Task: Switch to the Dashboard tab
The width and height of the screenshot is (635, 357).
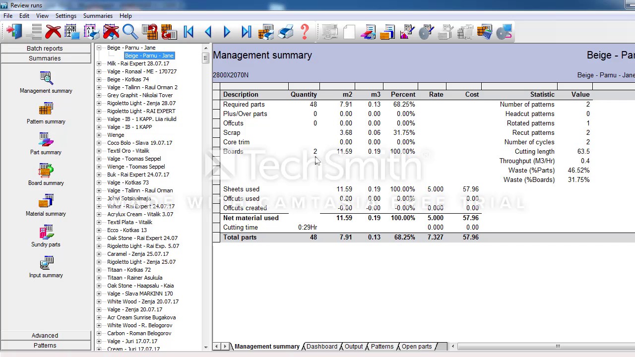Action: point(321,347)
